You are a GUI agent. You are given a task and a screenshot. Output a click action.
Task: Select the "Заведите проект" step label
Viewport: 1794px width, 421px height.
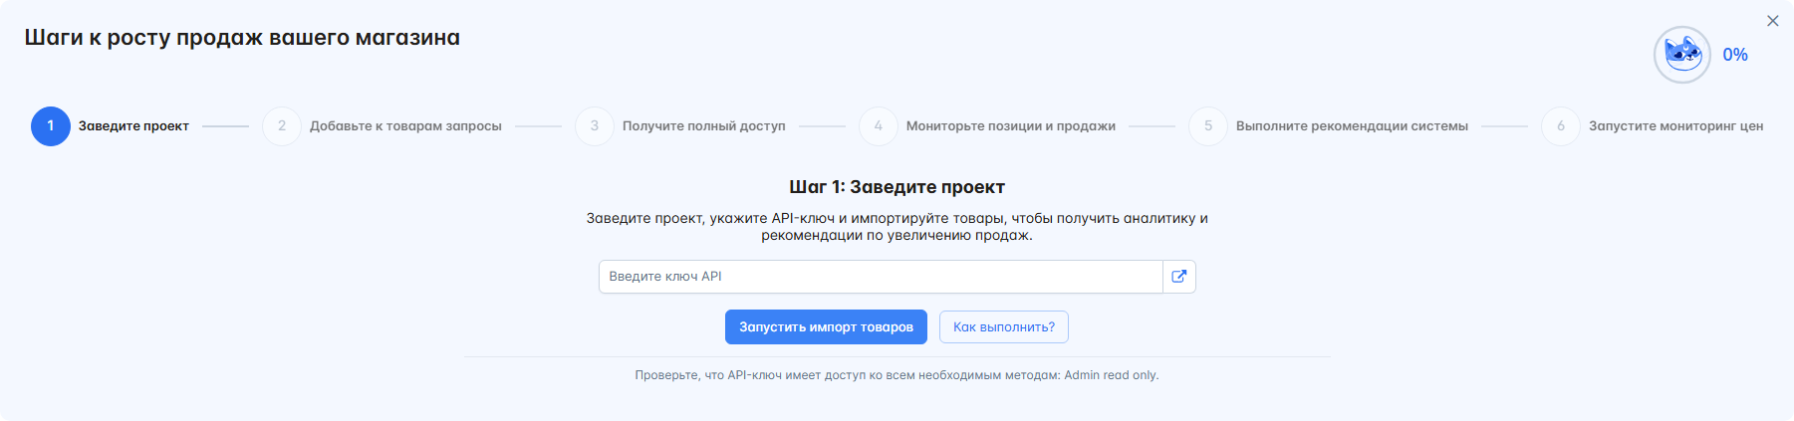(x=133, y=126)
